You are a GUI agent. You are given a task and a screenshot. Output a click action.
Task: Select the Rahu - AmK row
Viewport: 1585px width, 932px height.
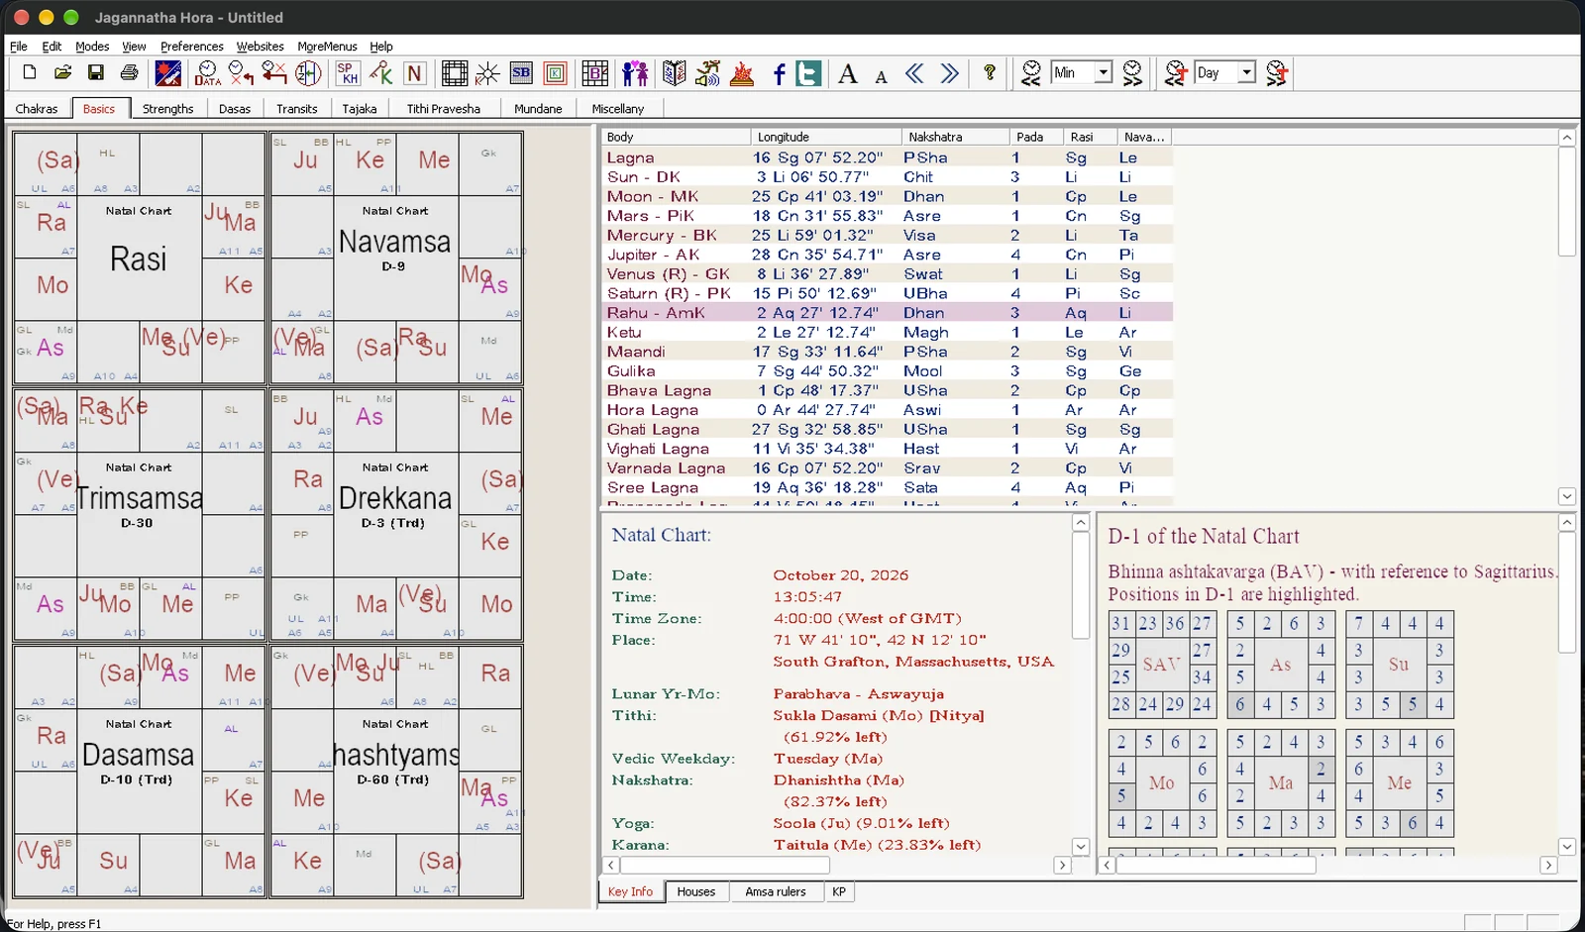tap(887, 313)
